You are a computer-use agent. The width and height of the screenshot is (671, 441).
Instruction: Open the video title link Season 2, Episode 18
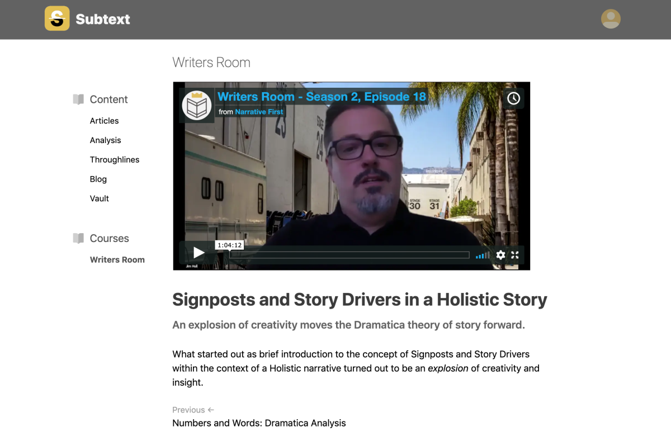[322, 97]
